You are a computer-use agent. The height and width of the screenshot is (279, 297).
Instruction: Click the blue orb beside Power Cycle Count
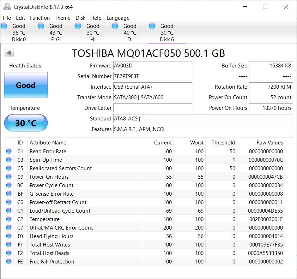9,185
